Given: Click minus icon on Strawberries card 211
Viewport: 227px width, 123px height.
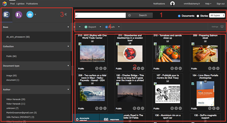Looking at the screenshot, I should [142, 68].
